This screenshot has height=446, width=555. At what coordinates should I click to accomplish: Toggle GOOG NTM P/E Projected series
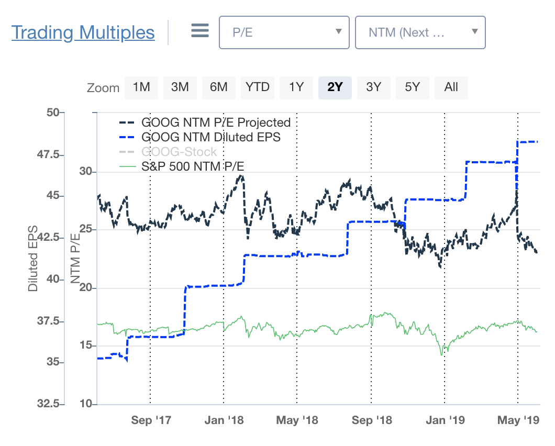pyautogui.click(x=216, y=122)
